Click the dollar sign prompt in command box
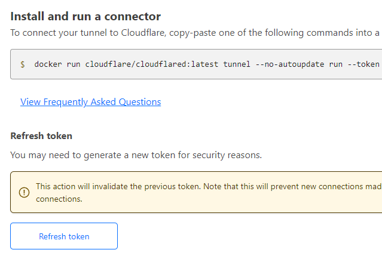The height and width of the screenshot is (259, 382). click(x=23, y=64)
